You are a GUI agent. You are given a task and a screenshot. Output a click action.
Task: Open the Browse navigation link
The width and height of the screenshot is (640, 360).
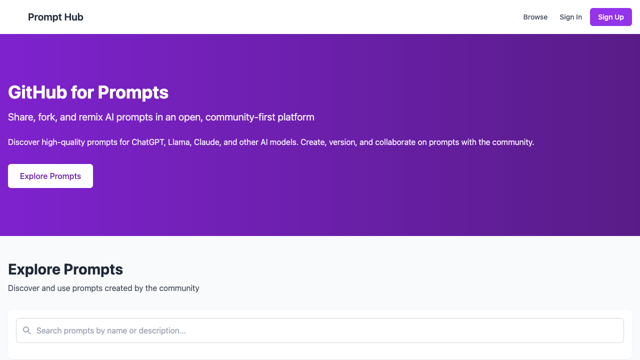[535, 17]
